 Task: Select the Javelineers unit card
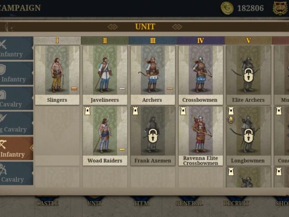(x=105, y=75)
